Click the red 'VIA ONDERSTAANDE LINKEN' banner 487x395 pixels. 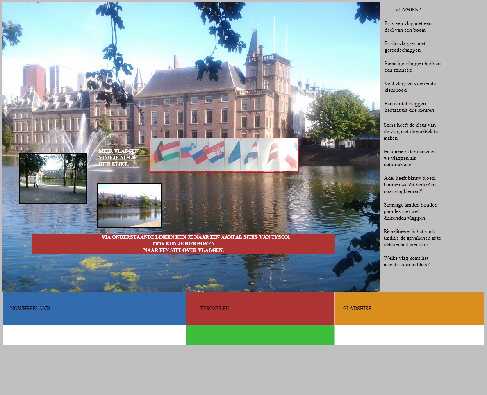(x=183, y=244)
